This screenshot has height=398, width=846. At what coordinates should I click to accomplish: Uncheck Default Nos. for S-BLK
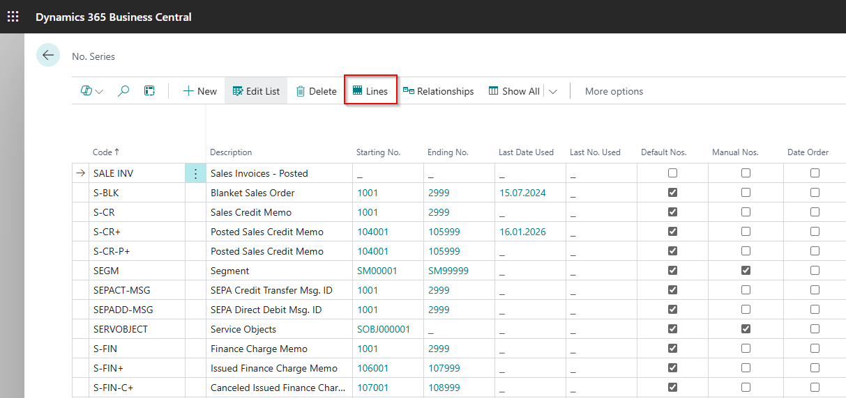[x=672, y=193]
